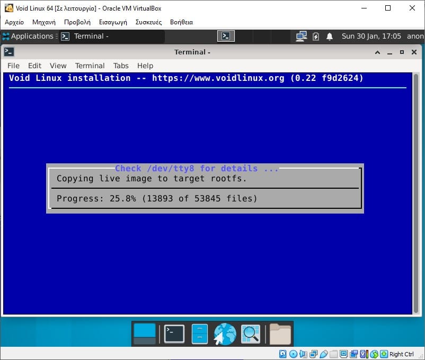The width and height of the screenshot is (425, 360).
Task: Toggle mouse pointer integration indicator
Action: (x=373, y=354)
